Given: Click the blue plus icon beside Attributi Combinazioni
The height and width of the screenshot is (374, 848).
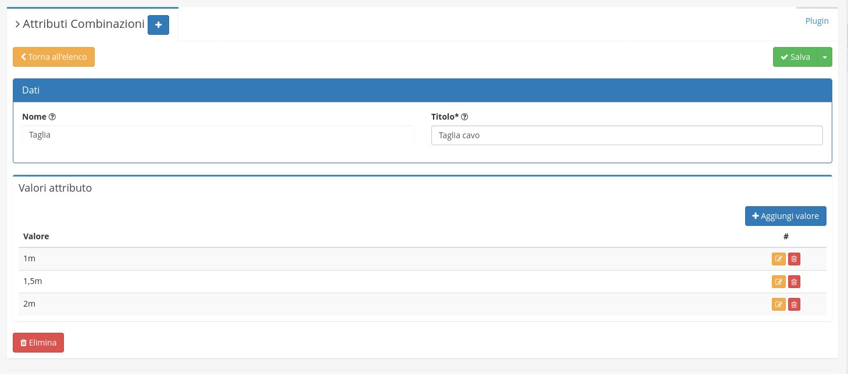Looking at the screenshot, I should point(158,25).
